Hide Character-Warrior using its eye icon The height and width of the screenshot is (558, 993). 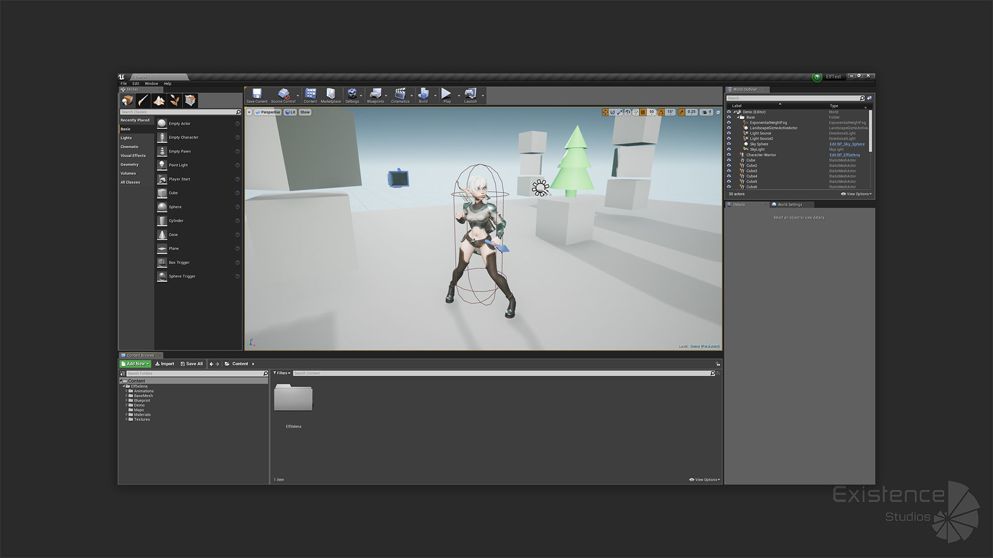pos(729,155)
